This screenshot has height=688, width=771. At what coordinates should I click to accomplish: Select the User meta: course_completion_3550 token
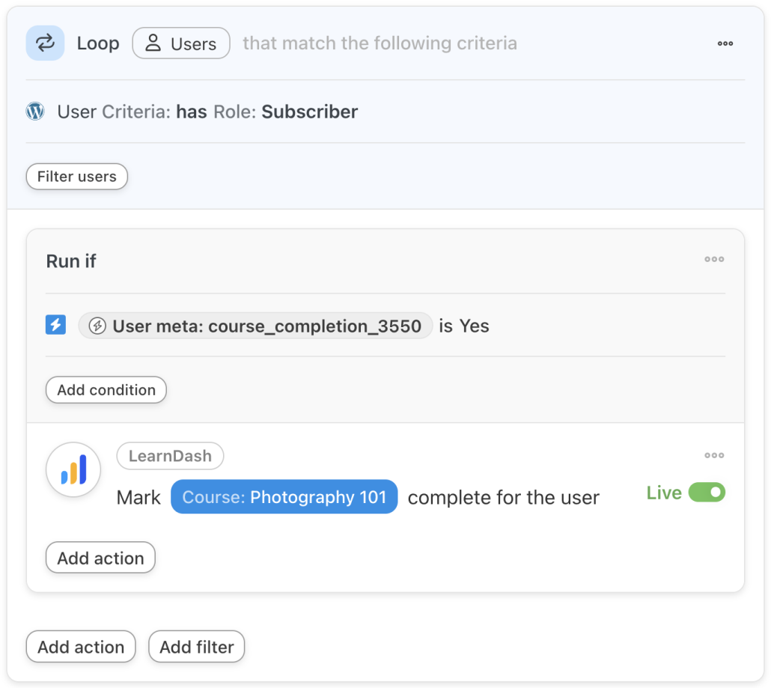[x=255, y=326]
